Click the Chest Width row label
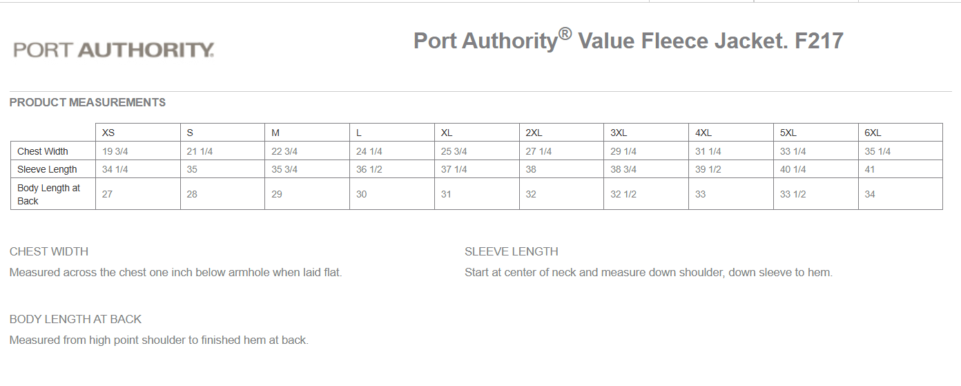Image resolution: width=961 pixels, height=386 pixels. coord(43,151)
